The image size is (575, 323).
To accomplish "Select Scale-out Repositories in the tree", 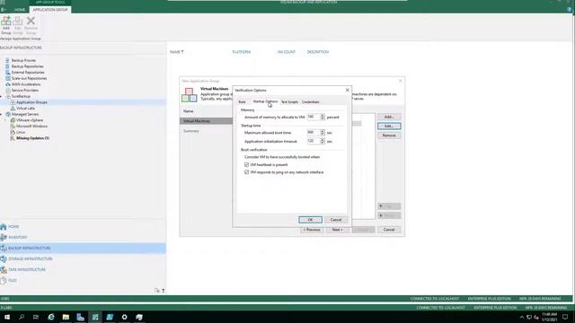I will point(29,78).
